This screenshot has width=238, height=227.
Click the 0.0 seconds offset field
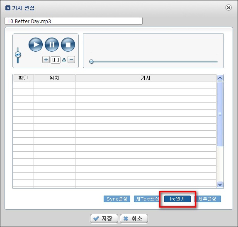coord(56,60)
